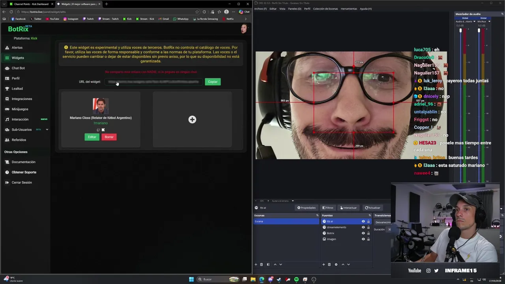Open Filtros for the selected source
This screenshot has height=284, width=505.
(x=328, y=207)
